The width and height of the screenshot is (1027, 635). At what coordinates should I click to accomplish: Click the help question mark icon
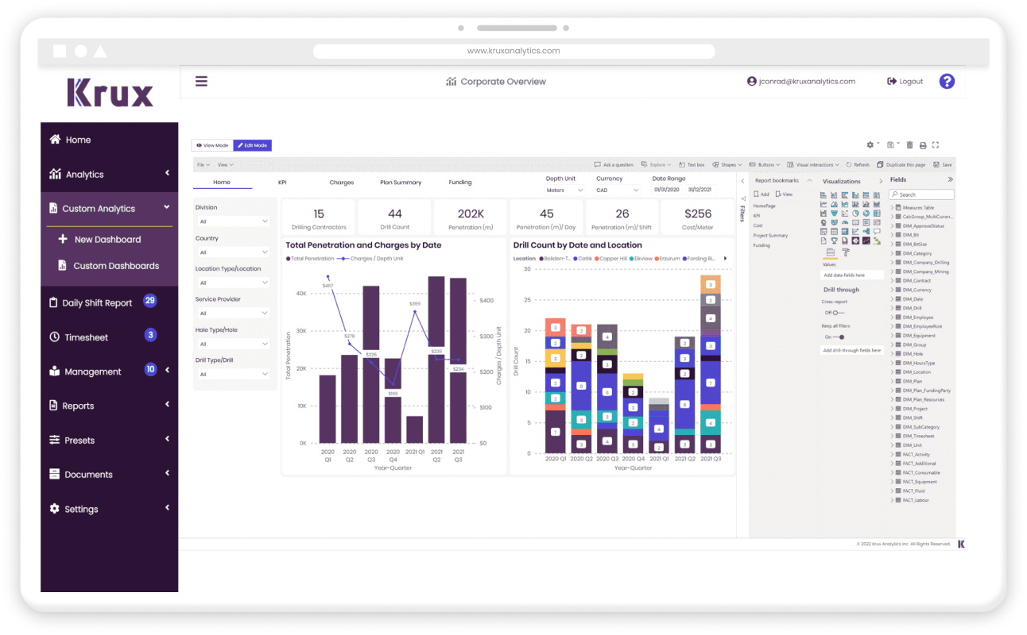pyautogui.click(x=946, y=81)
